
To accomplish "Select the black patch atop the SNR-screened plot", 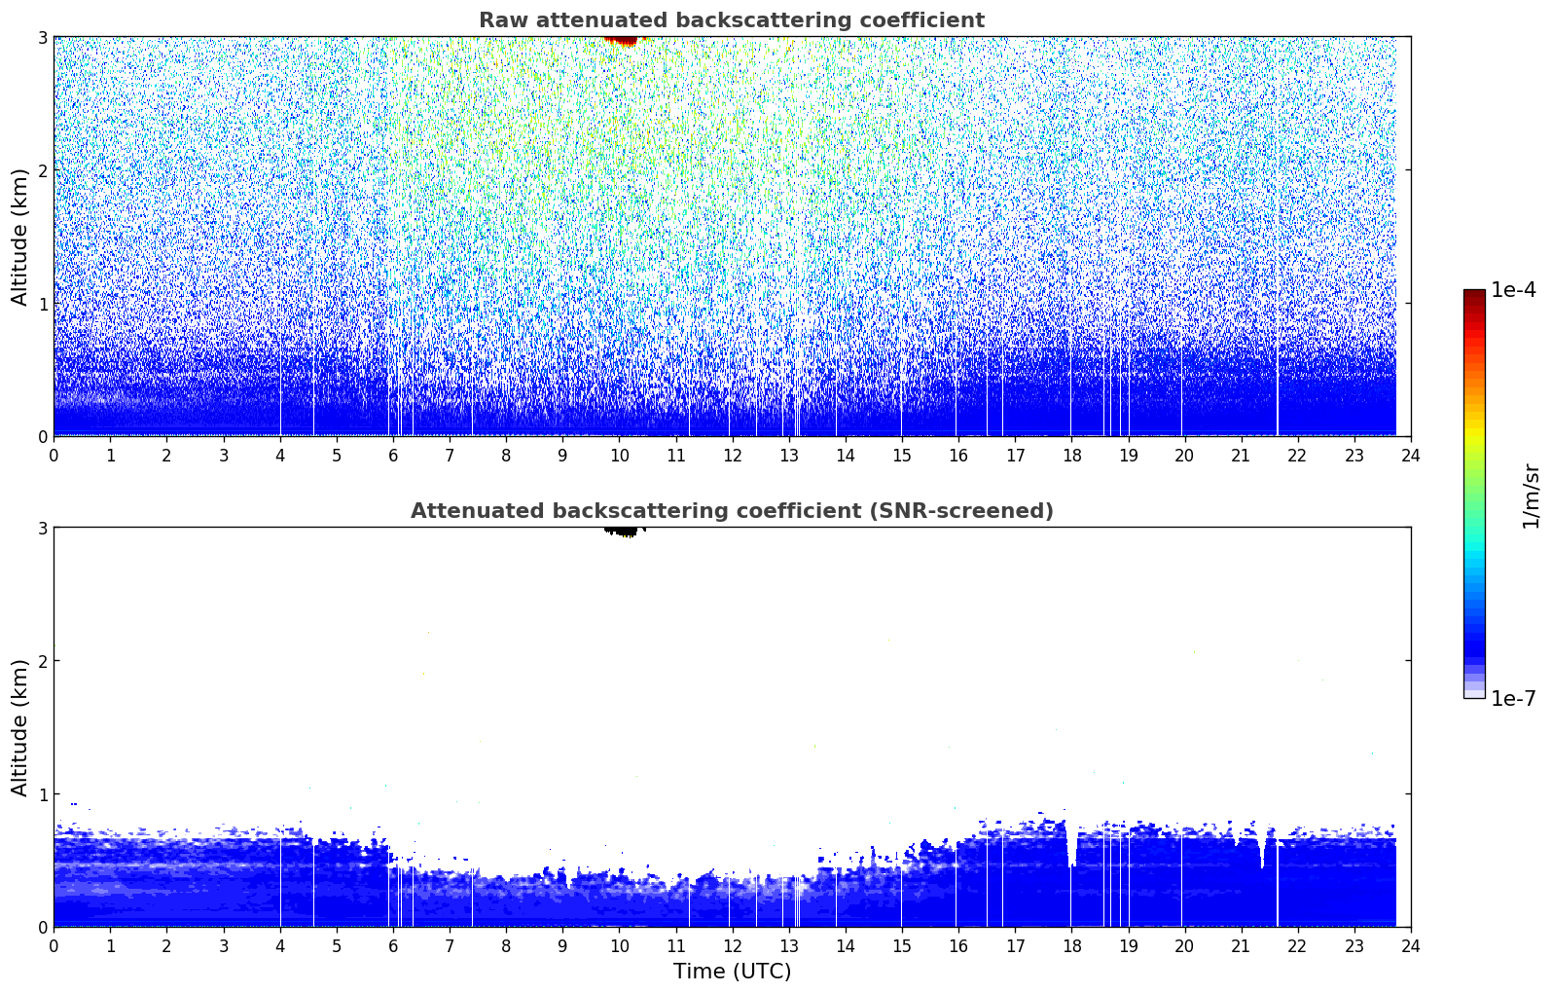I will [x=621, y=531].
